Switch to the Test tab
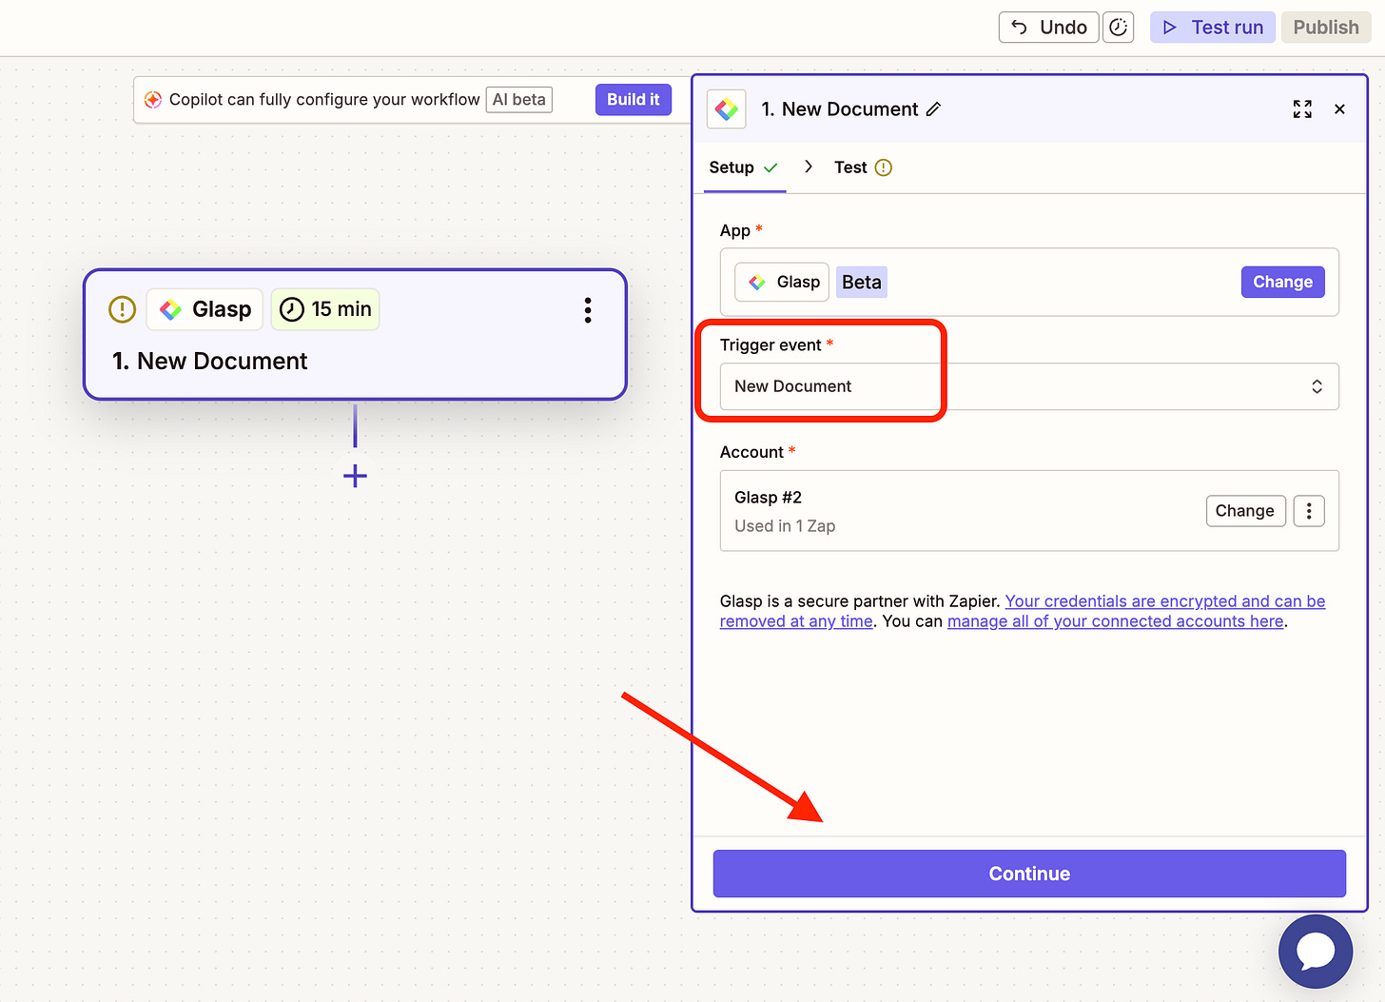This screenshot has width=1385, height=1002. click(x=863, y=167)
